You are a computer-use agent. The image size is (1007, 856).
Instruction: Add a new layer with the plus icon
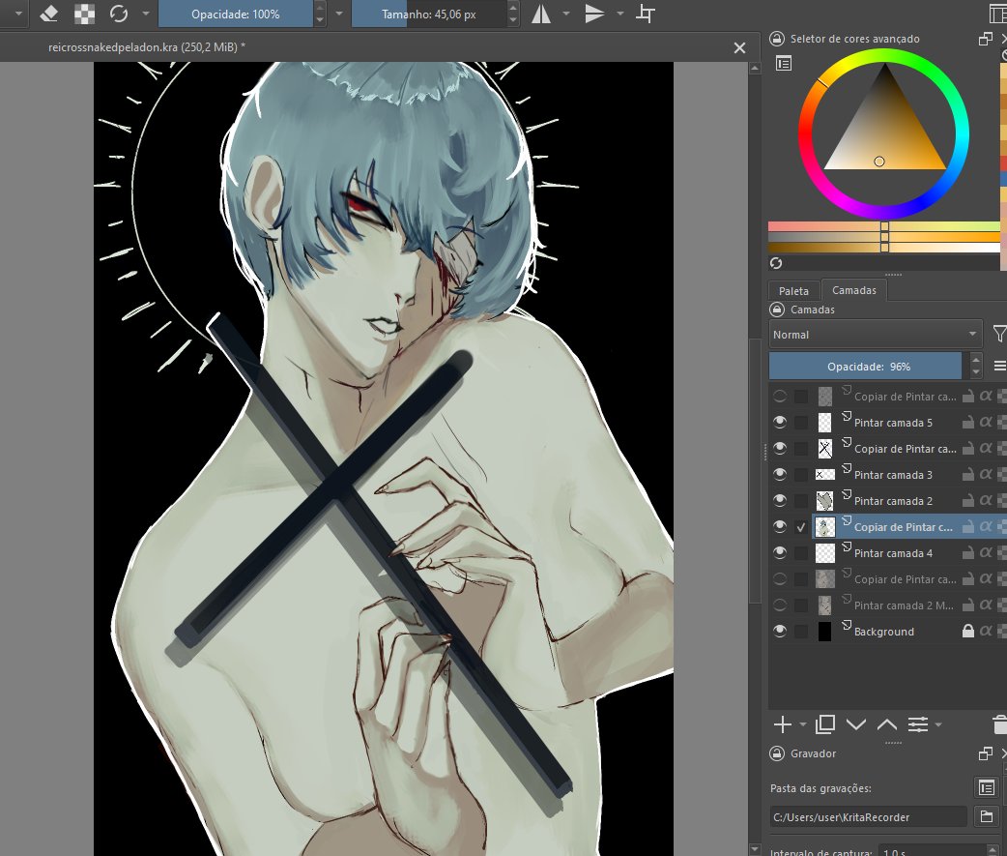pos(782,724)
